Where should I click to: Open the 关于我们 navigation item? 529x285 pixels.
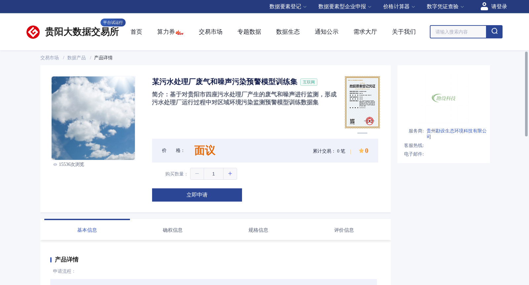404,32
